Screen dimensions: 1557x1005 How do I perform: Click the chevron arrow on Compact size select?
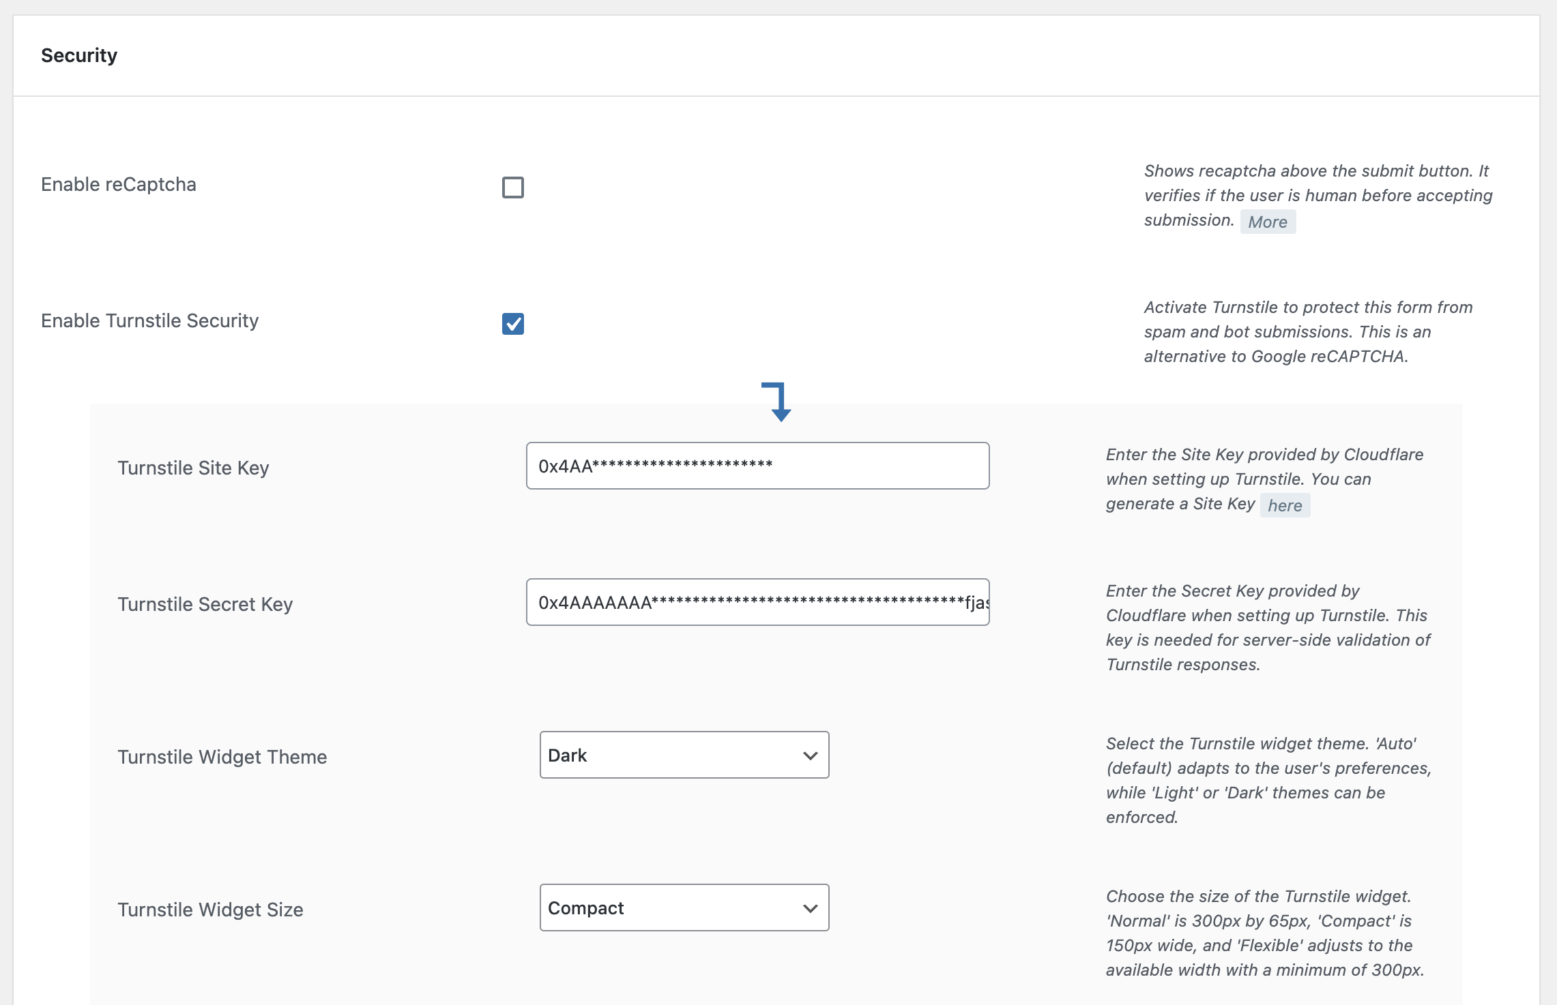[x=810, y=908]
